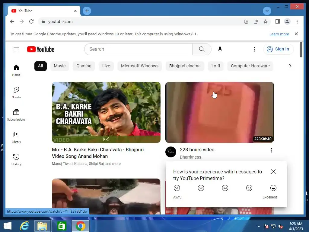The height and width of the screenshot is (232, 309).
Task: Open Shorts from the sidebar
Action: [x=16, y=93]
